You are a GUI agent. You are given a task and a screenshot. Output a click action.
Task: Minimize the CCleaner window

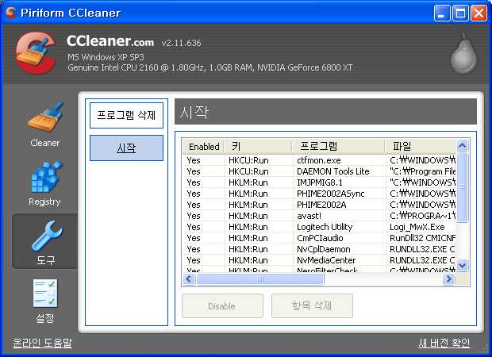pyautogui.click(x=442, y=13)
